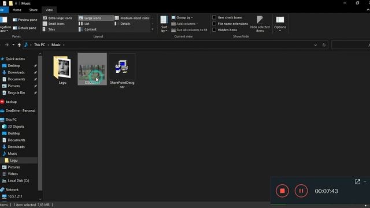
Task: Open the Lagu folder in file view
Action: coord(62,70)
